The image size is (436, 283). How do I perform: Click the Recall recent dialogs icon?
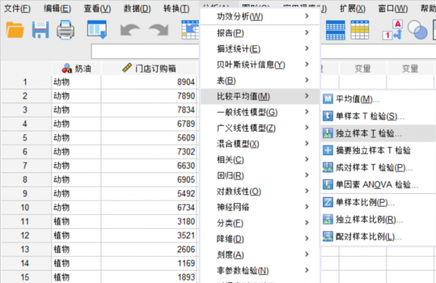click(x=97, y=30)
